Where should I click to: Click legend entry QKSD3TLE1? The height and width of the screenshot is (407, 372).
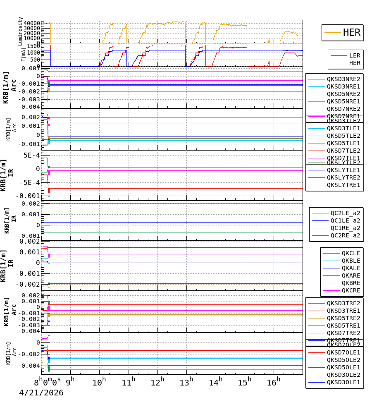click(x=343, y=129)
